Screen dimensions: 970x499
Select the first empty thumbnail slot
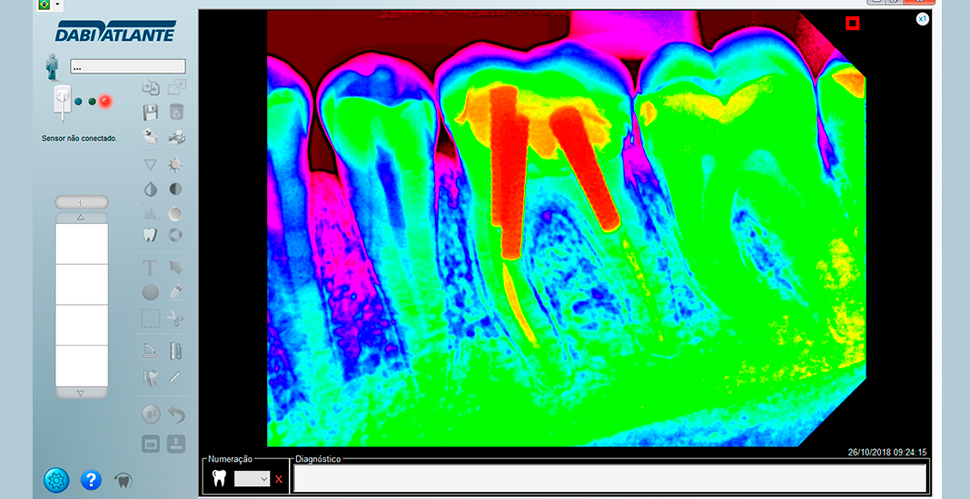tap(82, 244)
